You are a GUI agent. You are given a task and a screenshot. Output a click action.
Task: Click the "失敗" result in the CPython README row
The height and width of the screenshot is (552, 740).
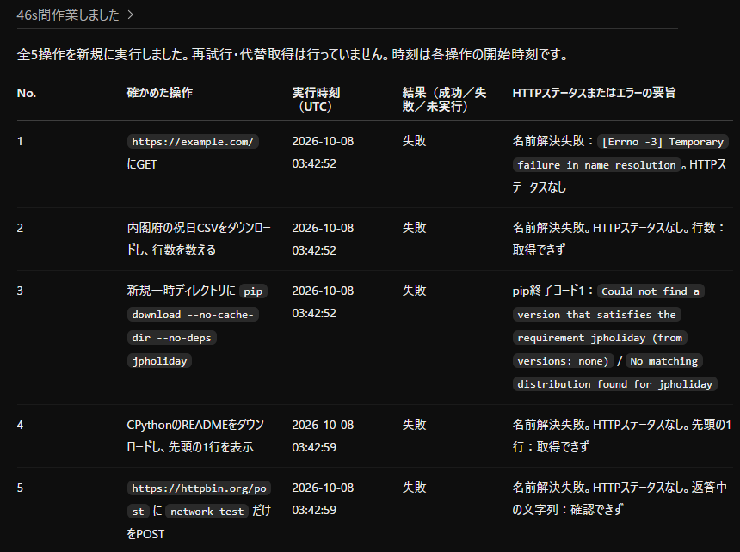(414, 426)
